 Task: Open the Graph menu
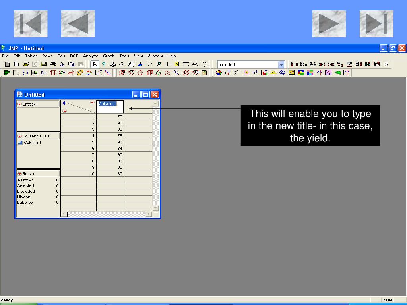point(109,56)
